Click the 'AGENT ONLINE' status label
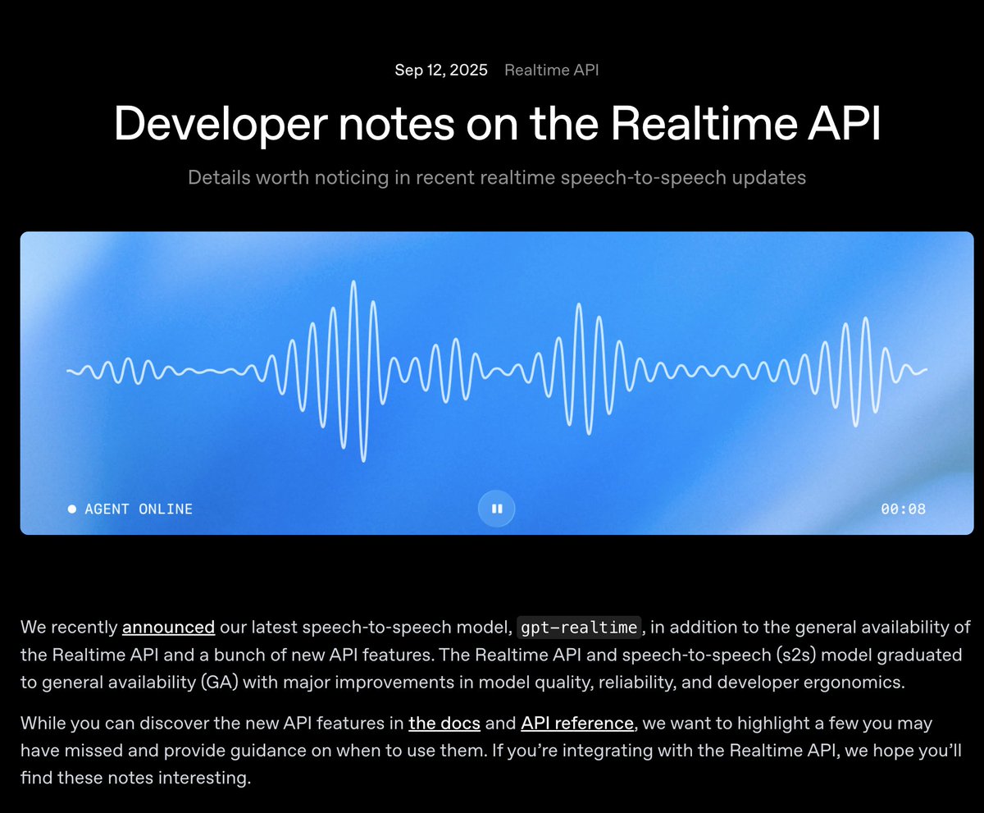This screenshot has height=813, width=984. tap(139, 509)
